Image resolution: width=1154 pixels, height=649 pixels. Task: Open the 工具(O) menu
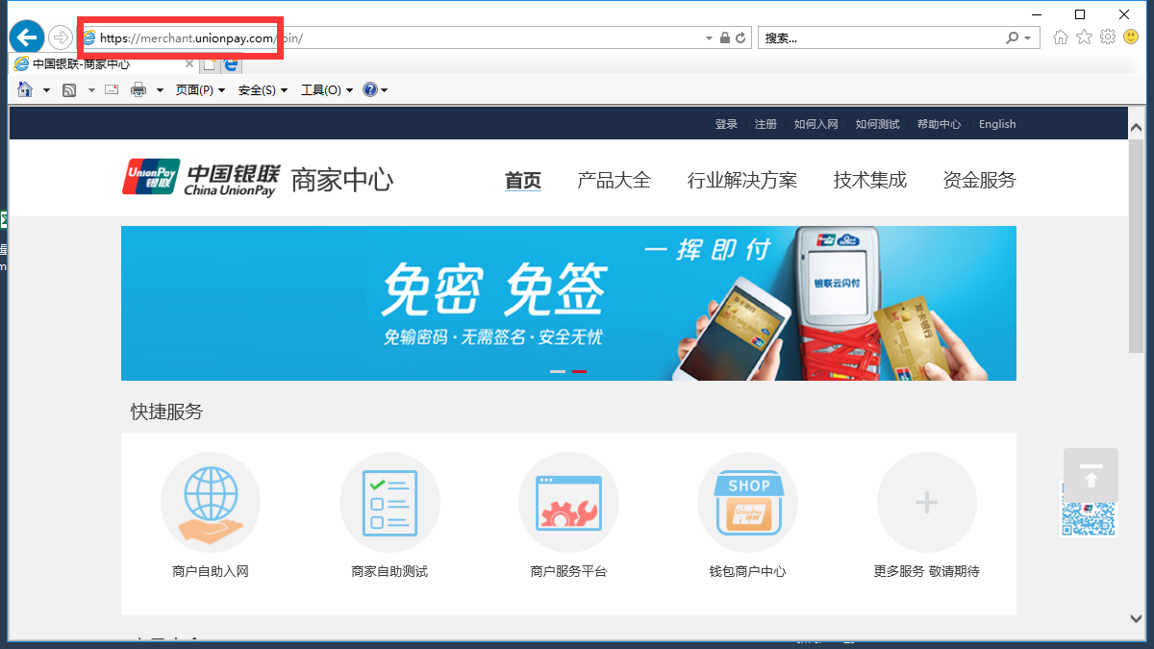point(327,90)
